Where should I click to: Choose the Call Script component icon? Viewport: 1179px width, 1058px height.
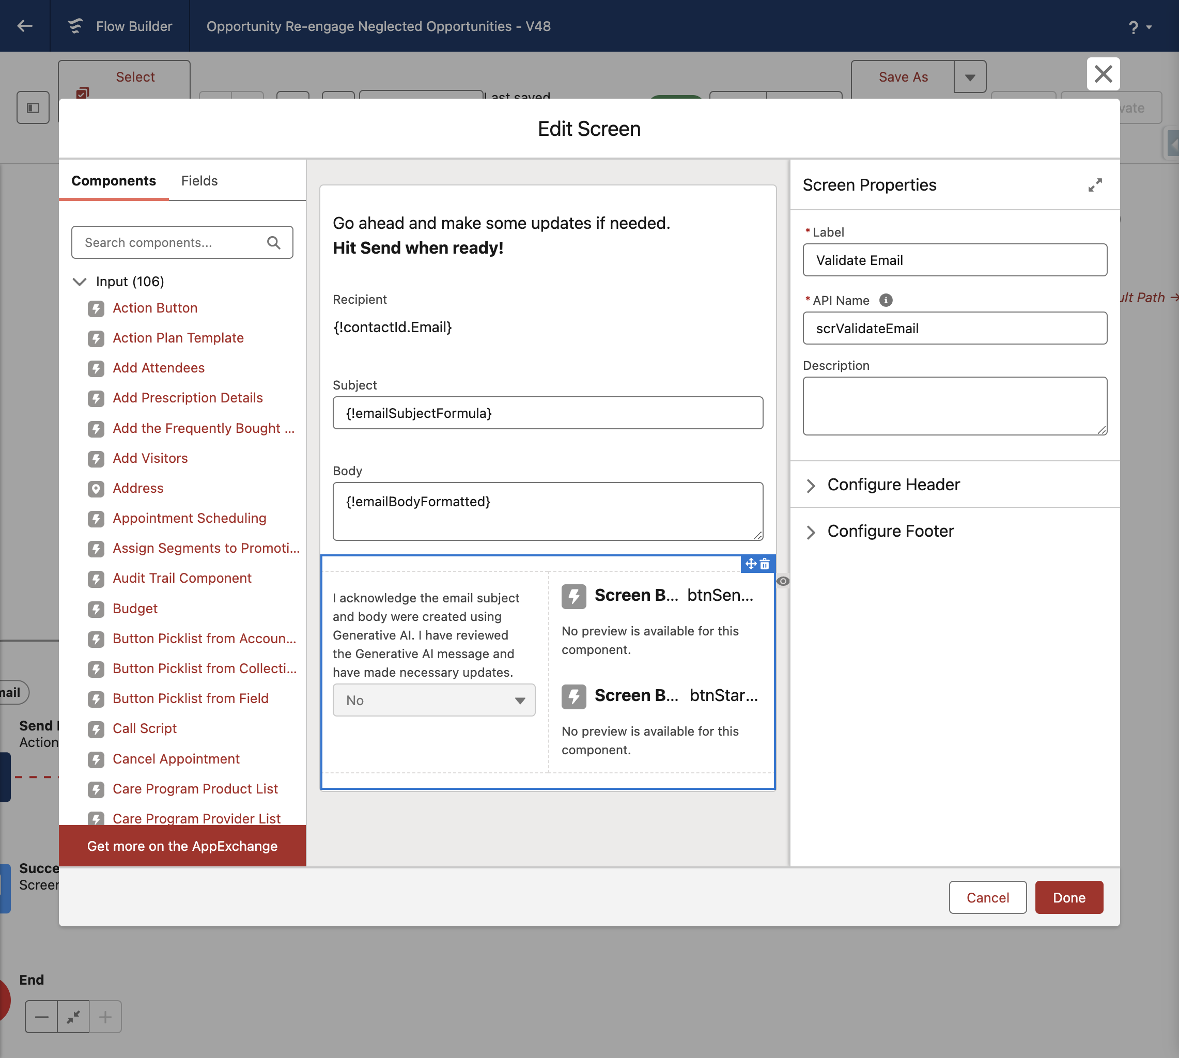click(x=96, y=728)
